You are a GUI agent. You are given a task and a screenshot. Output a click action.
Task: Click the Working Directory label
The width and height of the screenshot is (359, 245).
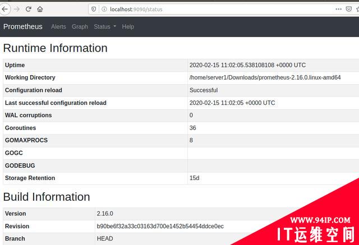click(x=30, y=77)
